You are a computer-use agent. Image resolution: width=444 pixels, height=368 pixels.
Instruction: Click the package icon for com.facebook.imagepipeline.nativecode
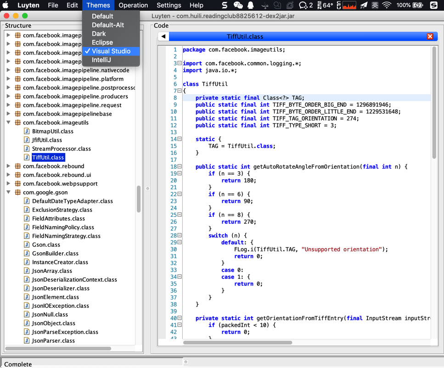(x=17, y=70)
